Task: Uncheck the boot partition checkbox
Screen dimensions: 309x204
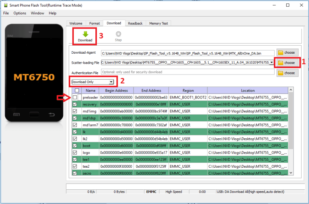Action: coord(75,146)
